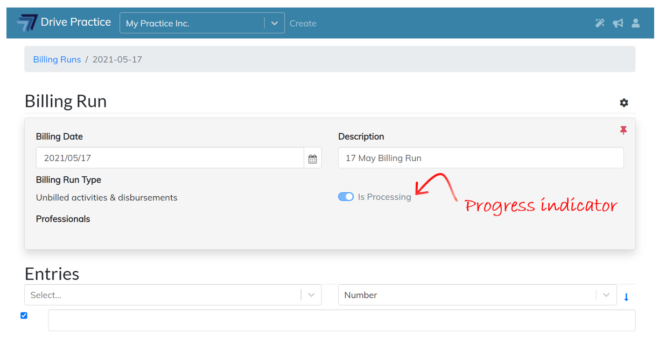
Task: Click the megaphone announcements icon
Action: point(618,23)
